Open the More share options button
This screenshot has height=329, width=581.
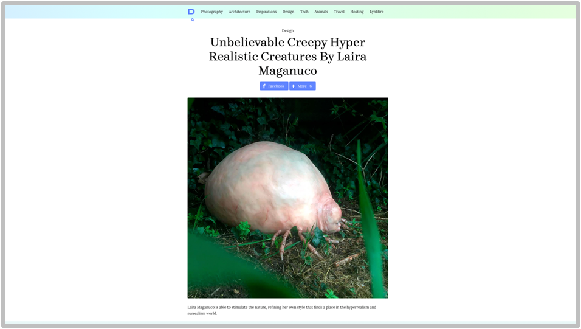303,86
